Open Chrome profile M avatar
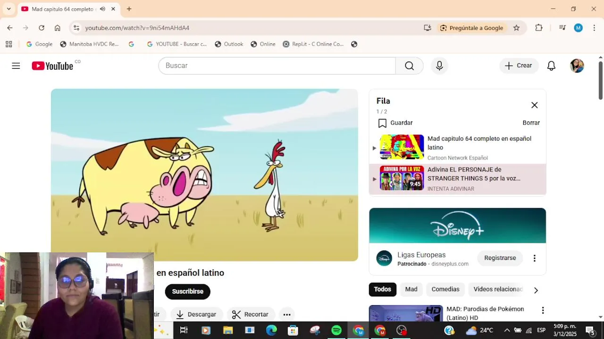 coord(578,28)
